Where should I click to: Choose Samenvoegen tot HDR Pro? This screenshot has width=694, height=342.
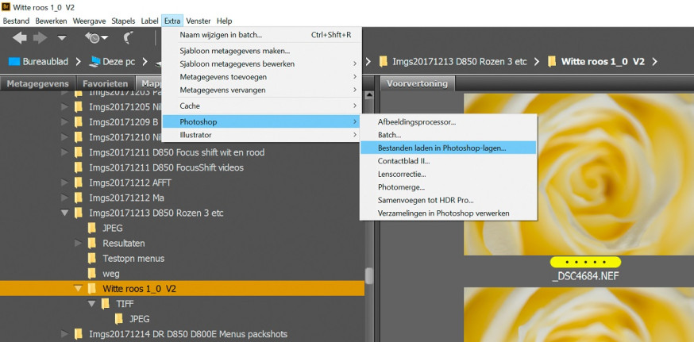click(448, 200)
